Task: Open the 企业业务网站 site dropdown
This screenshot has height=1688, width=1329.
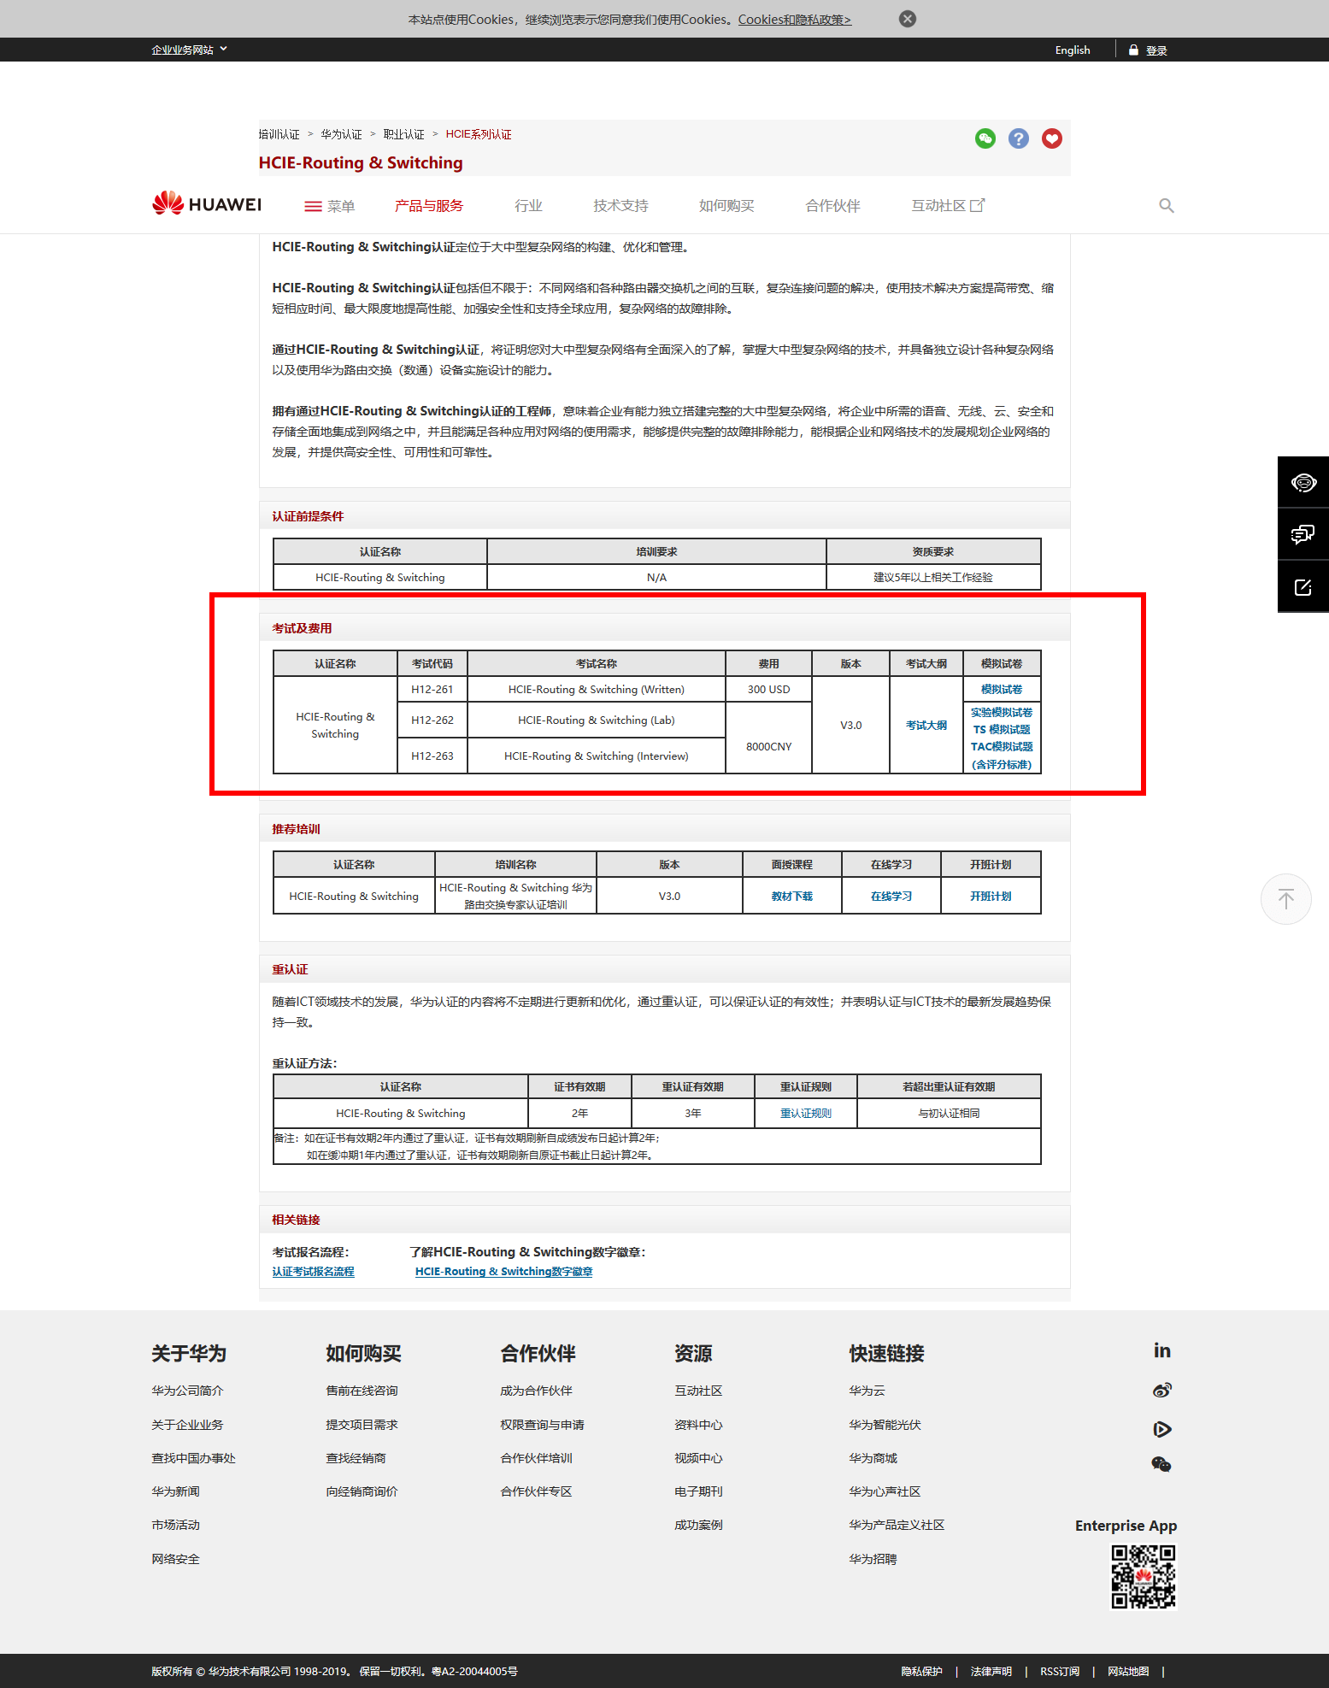Action: [189, 50]
